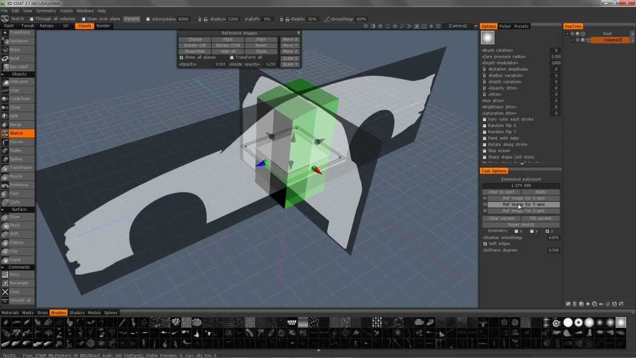
Task: Click the brush alpha preview thumbnail
Action: tap(487, 38)
